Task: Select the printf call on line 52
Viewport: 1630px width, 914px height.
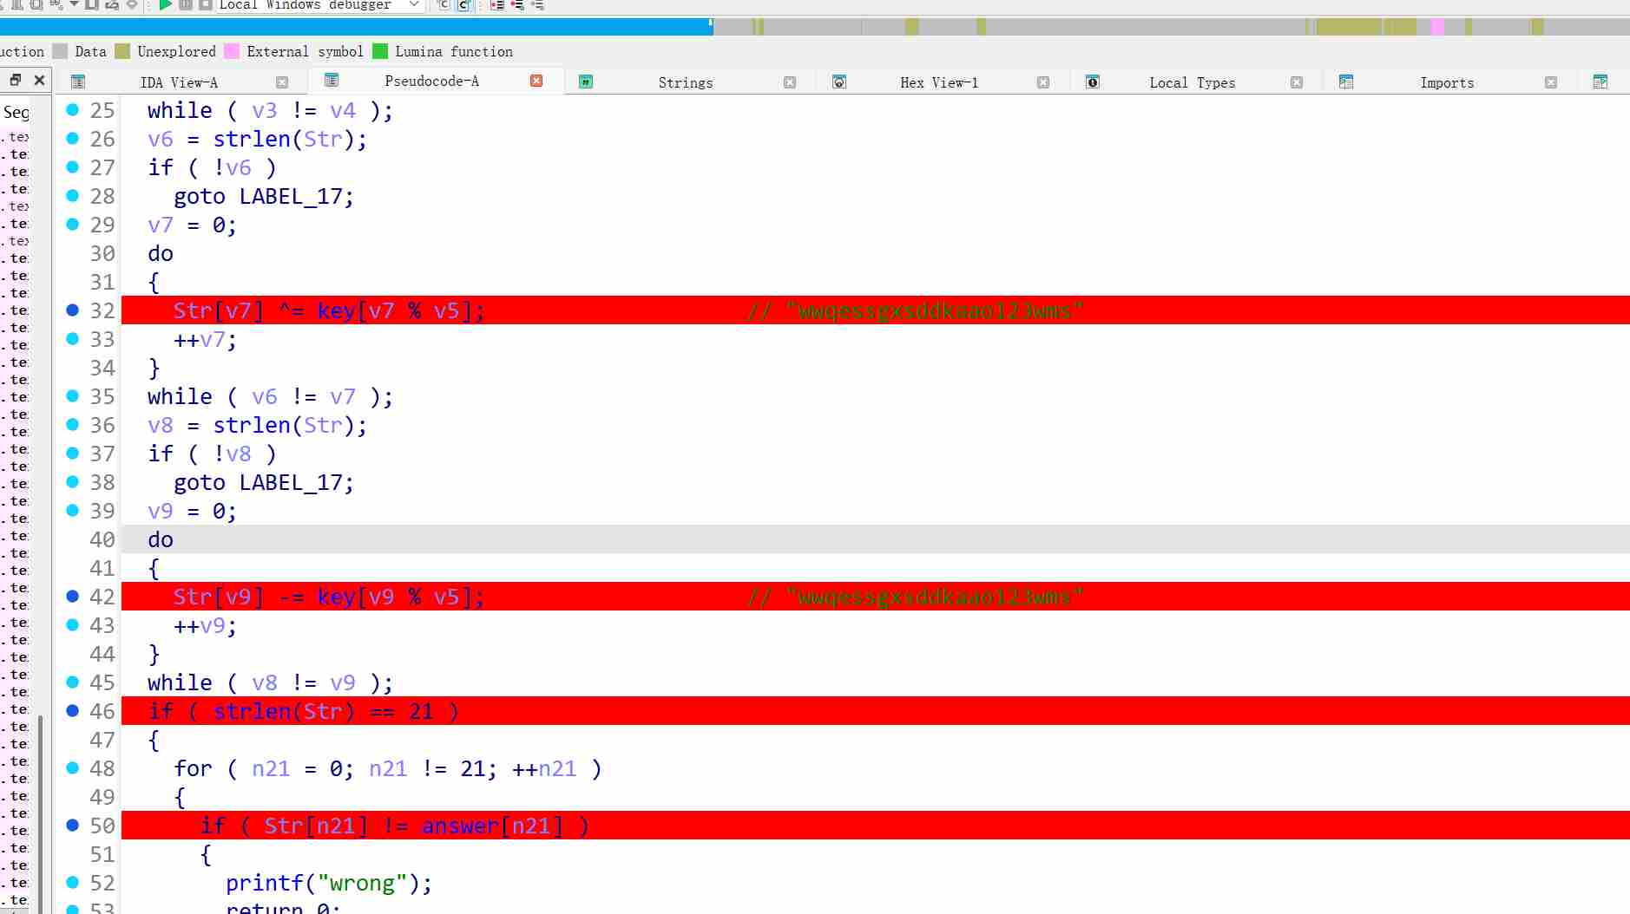Action: tap(265, 883)
